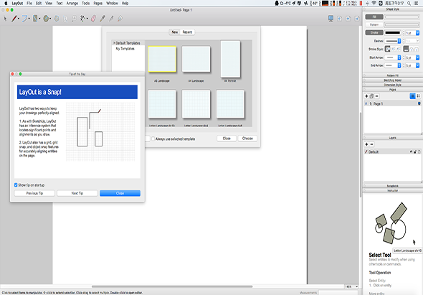Click Choose button in template dialog

(247, 139)
